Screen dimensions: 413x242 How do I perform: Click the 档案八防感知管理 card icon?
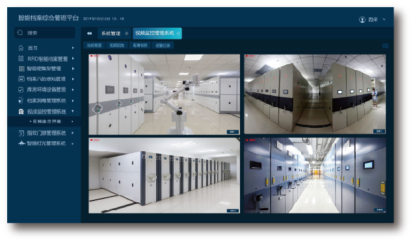[x=21, y=79]
